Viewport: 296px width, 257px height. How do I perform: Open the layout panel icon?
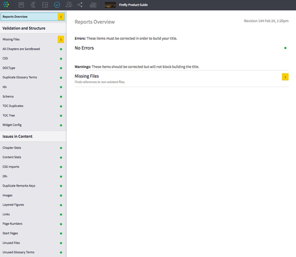pos(45,5)
